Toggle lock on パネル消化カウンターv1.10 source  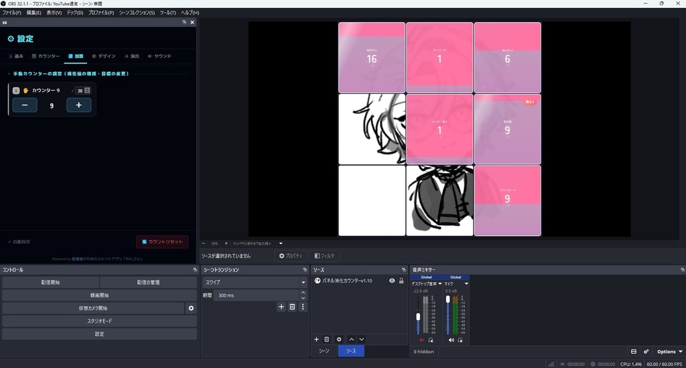(x=401, y=280)
